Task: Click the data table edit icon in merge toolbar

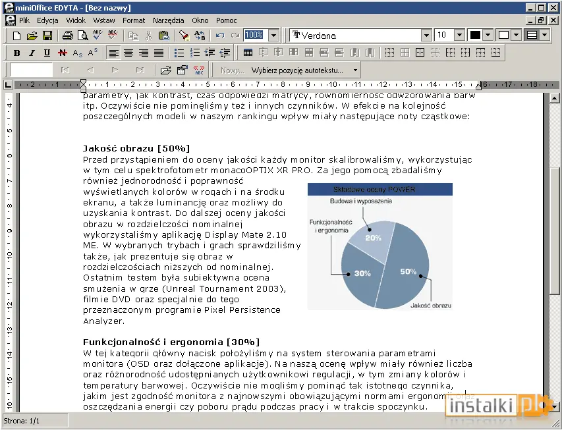Action: coord(183,70)
